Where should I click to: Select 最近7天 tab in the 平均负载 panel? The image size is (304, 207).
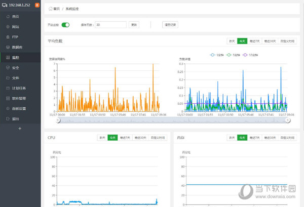click(x=254, y=41)
